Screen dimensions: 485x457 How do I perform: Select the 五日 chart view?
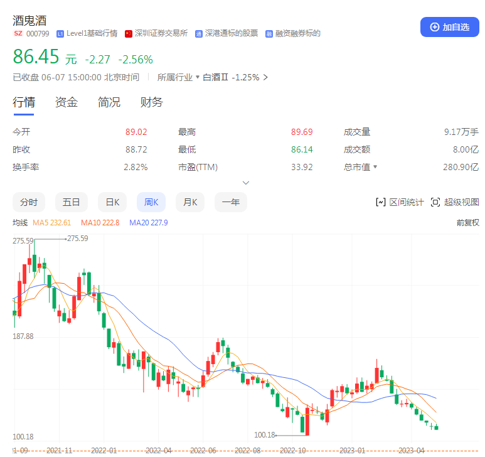[x=72, y=202]
